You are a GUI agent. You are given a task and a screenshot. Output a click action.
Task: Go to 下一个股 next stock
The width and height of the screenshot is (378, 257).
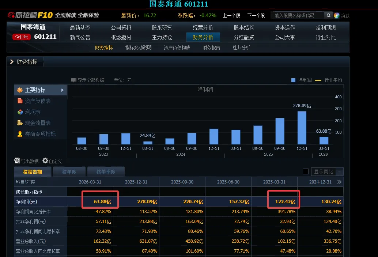pyautogui.click(x=256, y=15)
